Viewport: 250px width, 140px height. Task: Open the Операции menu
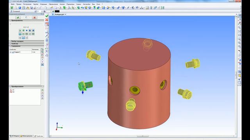click(43, 4)
